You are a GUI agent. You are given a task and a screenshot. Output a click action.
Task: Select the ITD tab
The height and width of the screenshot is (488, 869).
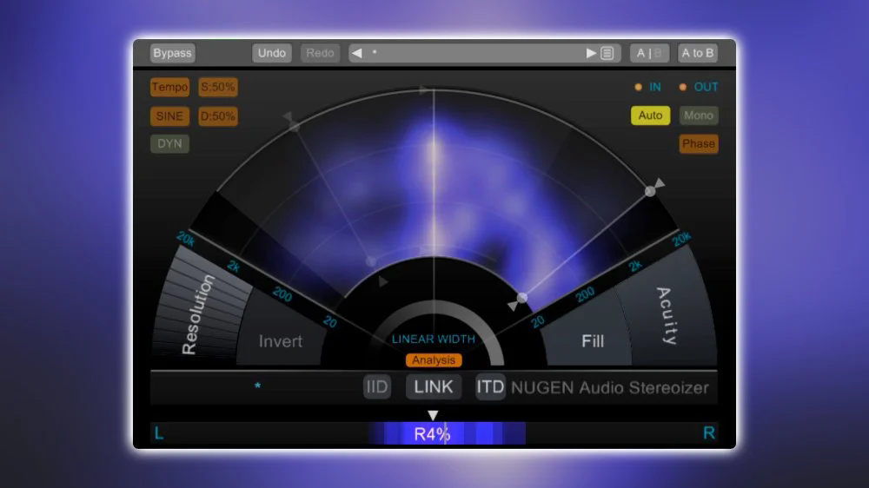490,387
